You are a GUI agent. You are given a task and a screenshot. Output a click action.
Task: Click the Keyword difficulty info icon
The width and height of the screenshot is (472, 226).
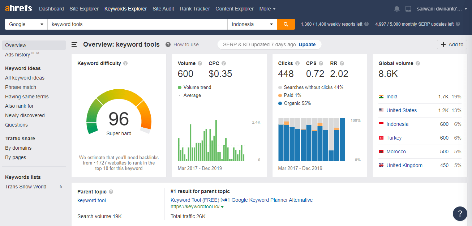tap(125, 63)
